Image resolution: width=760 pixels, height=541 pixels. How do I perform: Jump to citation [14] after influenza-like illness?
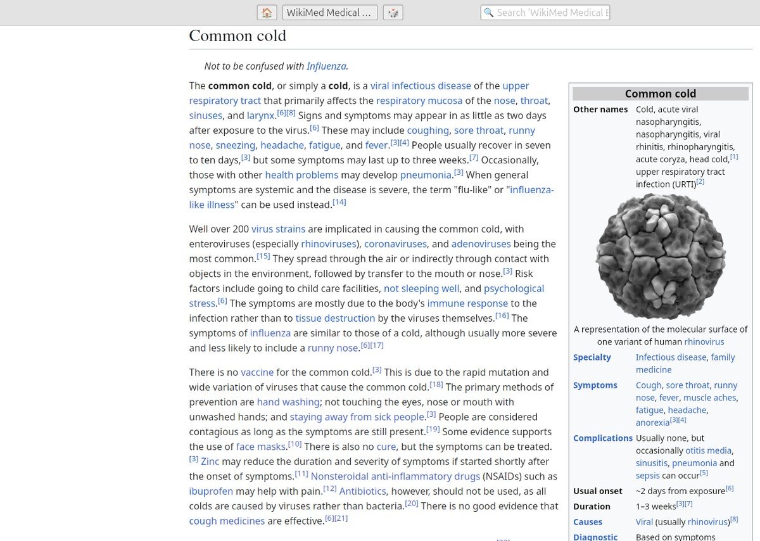coord(339,202)
